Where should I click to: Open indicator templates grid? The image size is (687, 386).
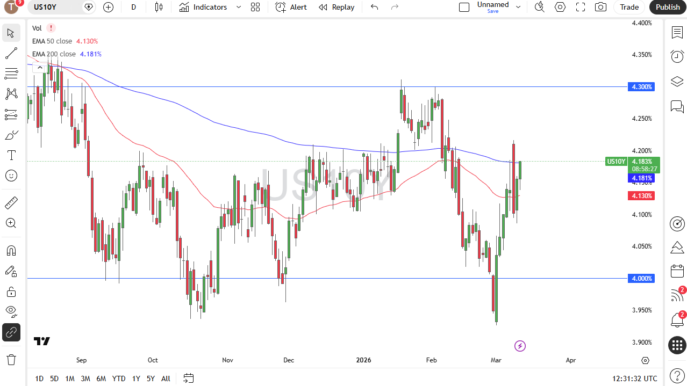(255, 7)
